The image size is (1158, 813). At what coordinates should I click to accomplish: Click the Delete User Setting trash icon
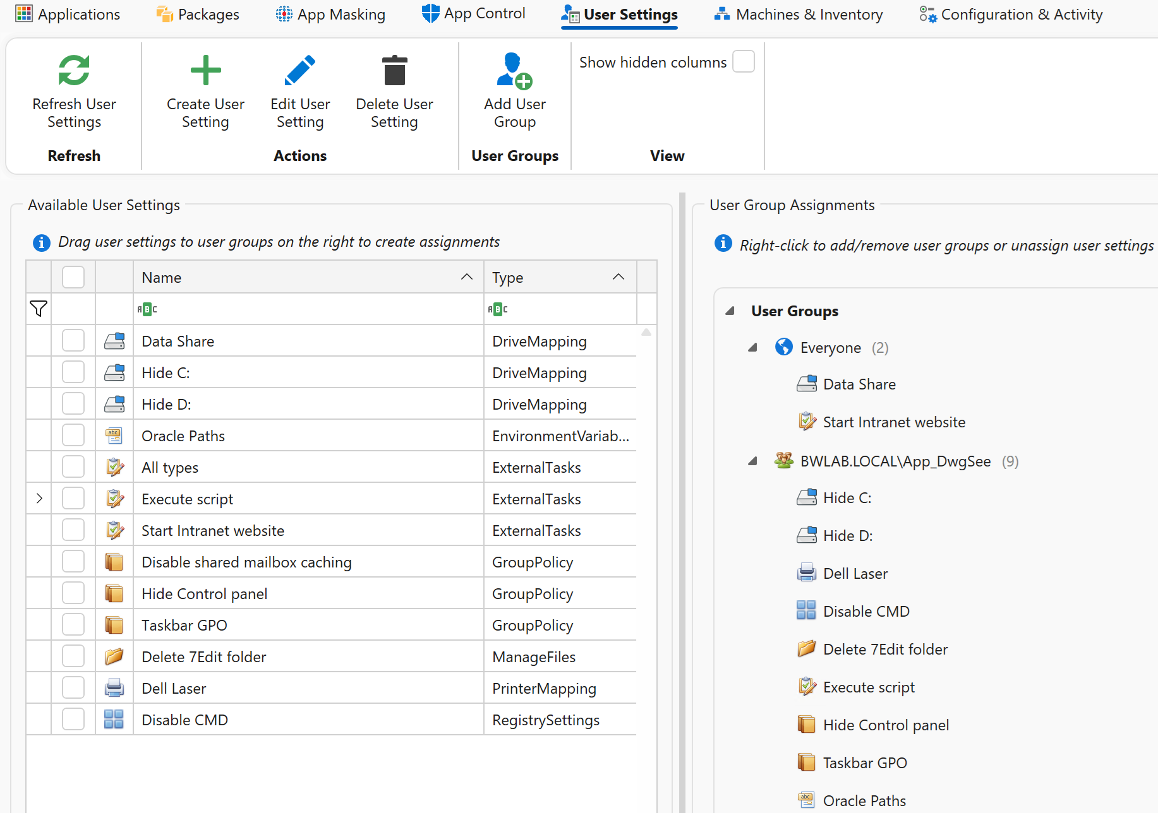394,70
